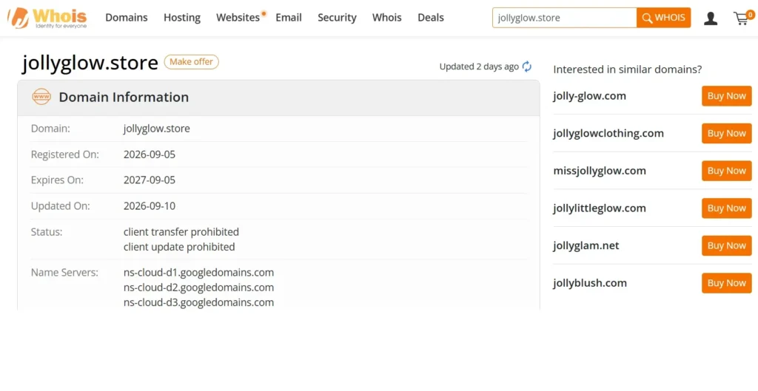Click the Make offer button
758x391 pixels.
(192, 62)
